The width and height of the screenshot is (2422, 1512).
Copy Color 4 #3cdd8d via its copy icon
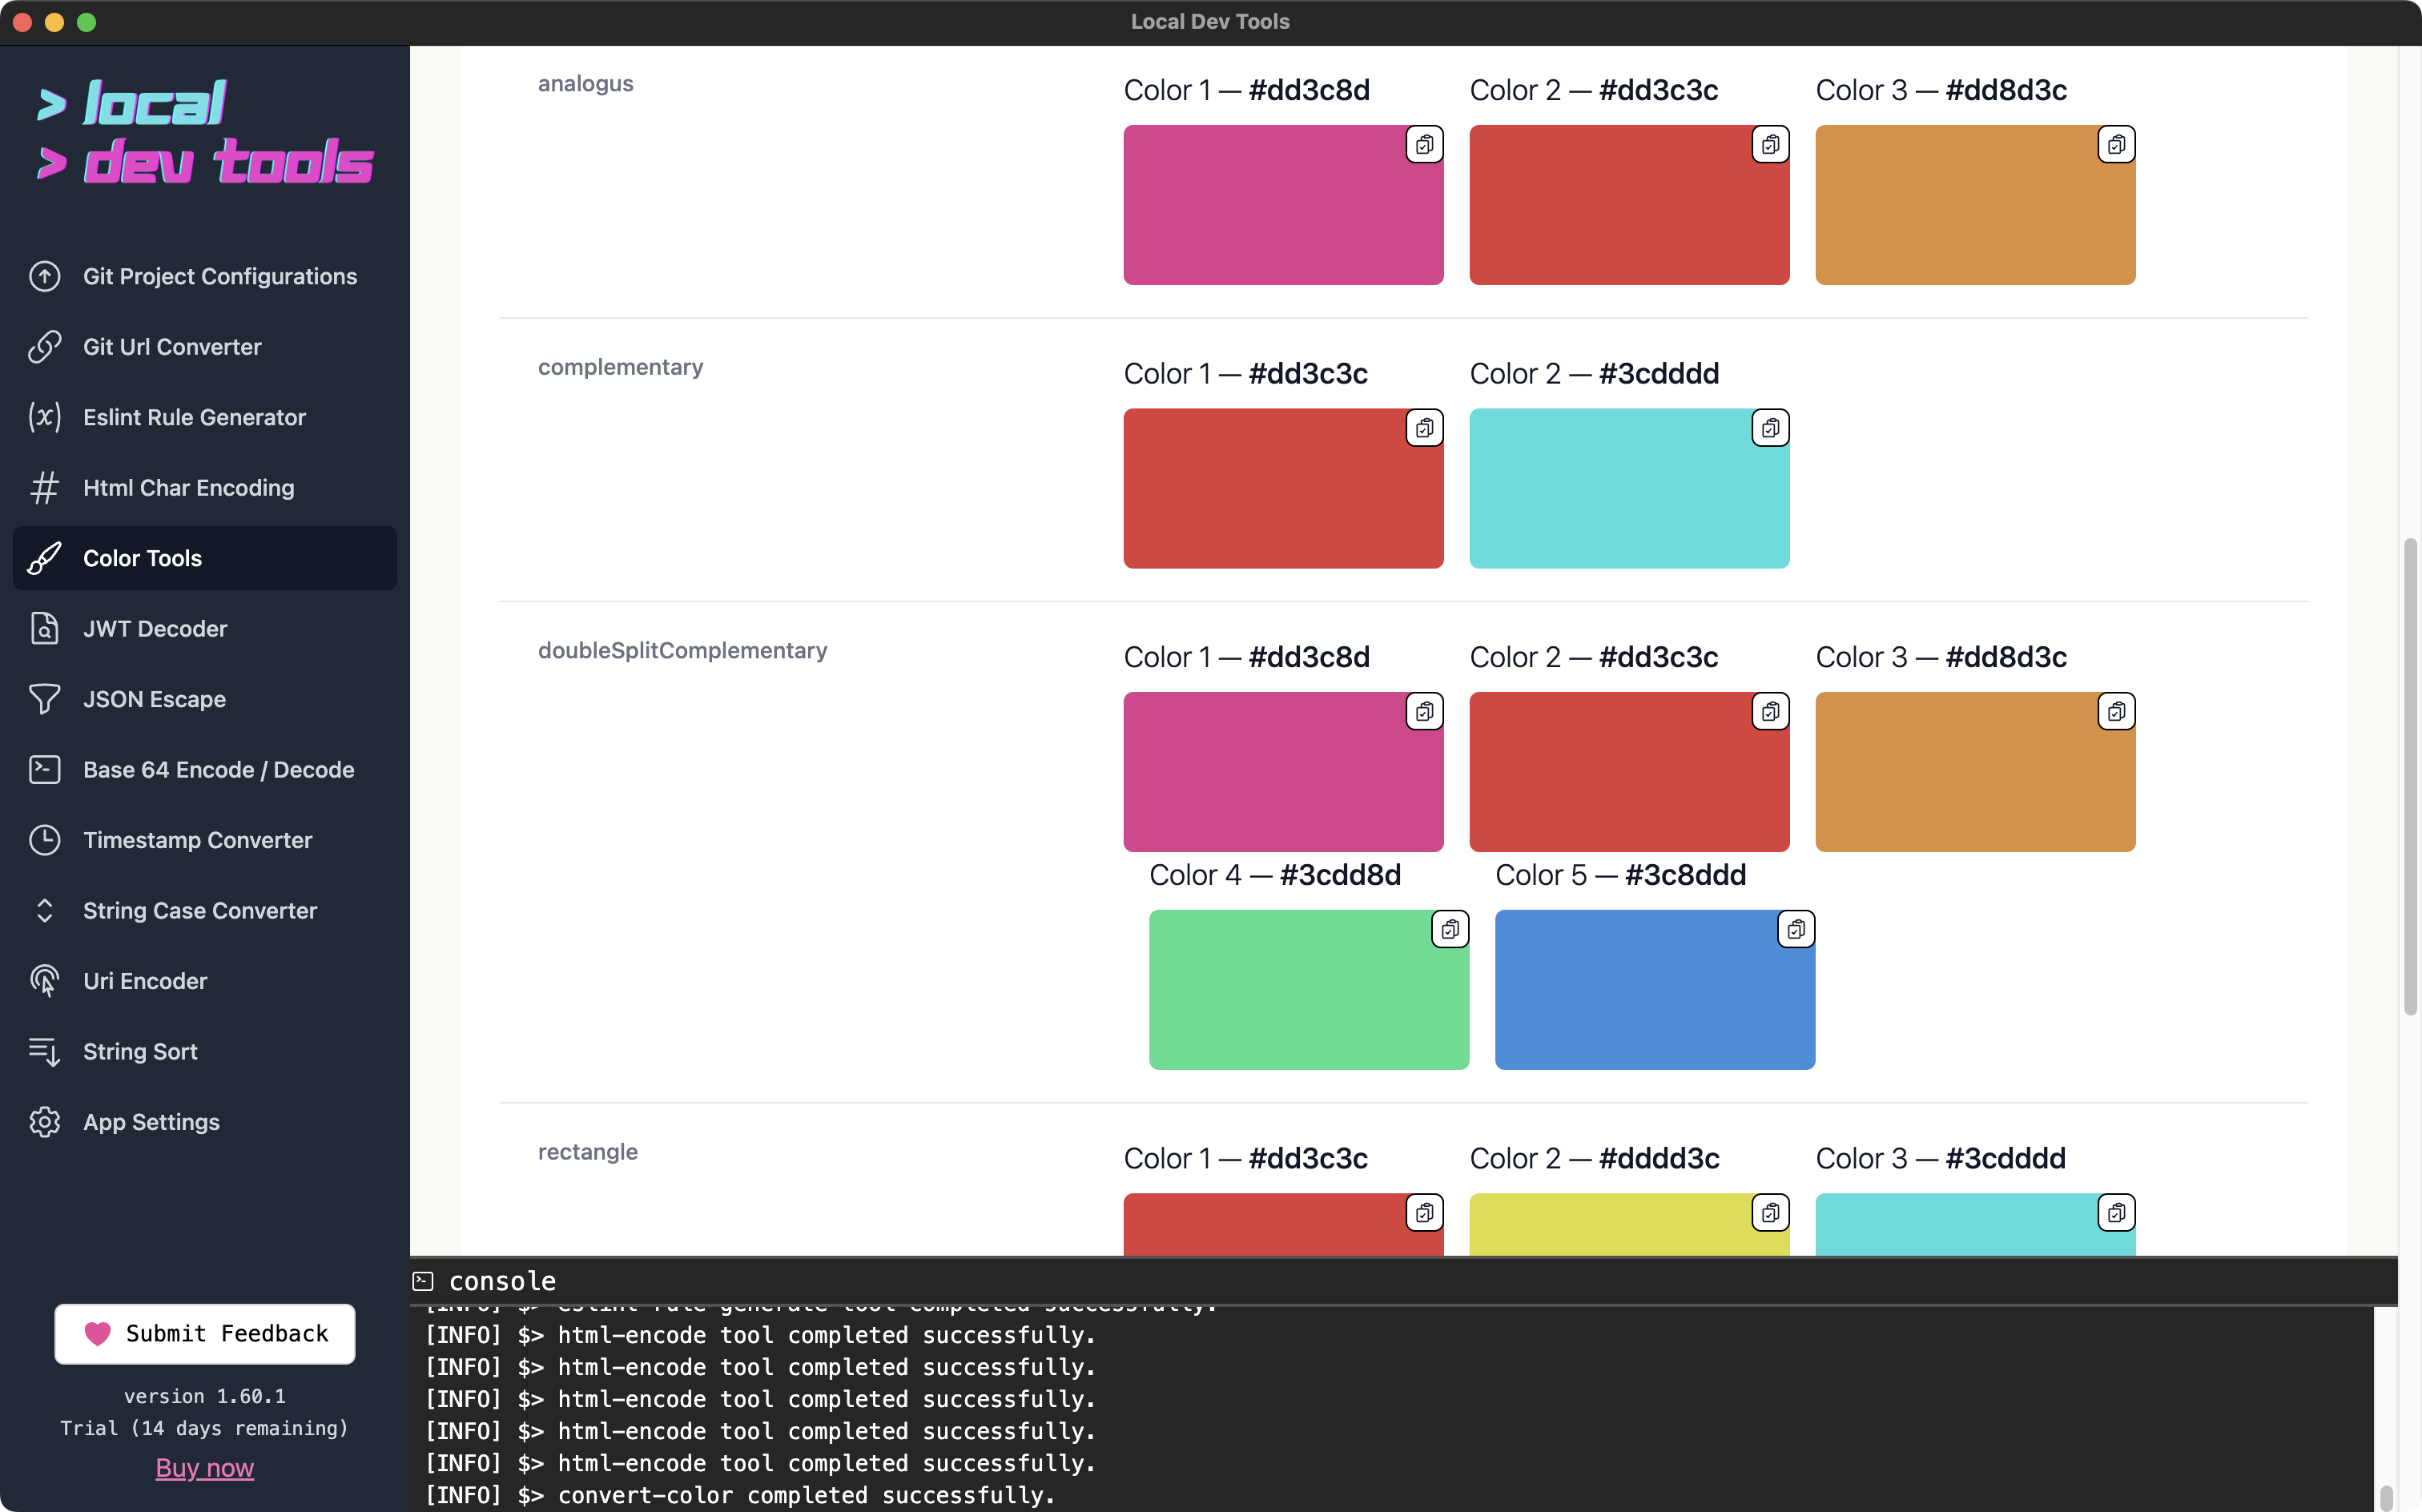[x=1450, y=929]
